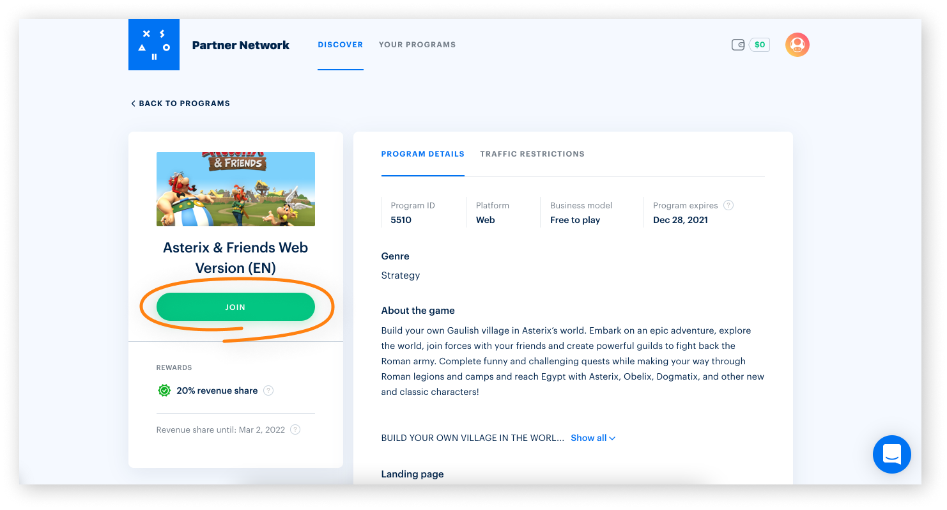Open the wallet balance icon
Screen dimensions: 947x510
[738, 45]
